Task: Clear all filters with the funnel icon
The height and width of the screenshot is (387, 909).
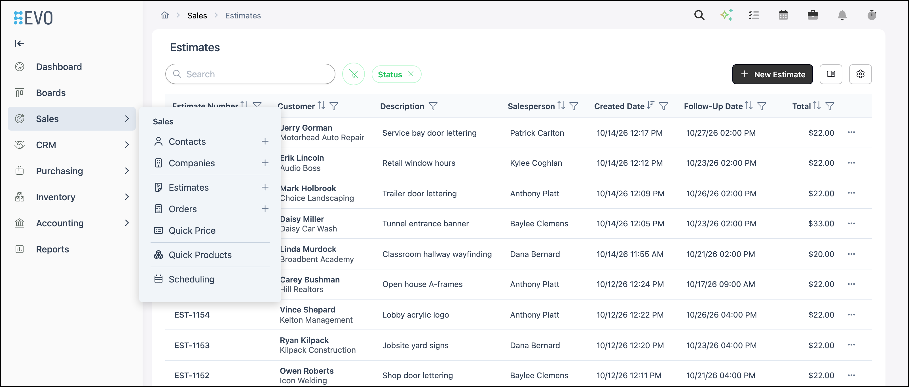Action: click(353, 74)
